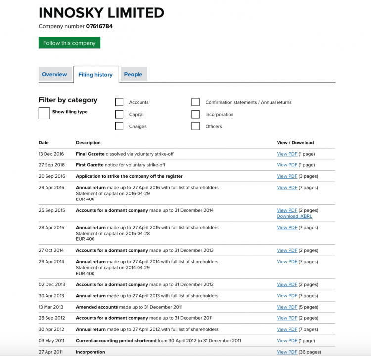Image resolution: width=371 pixels, height=356 pixels.
Task: View PDF of 29 Apr 2016 Annual return
Action: (x=287, y=187)
